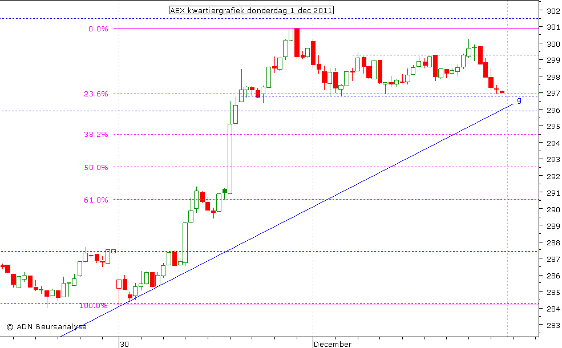The height and width of the screenshot is (348, 562).
Task: Click the date axis label 30
Action: 124,344
